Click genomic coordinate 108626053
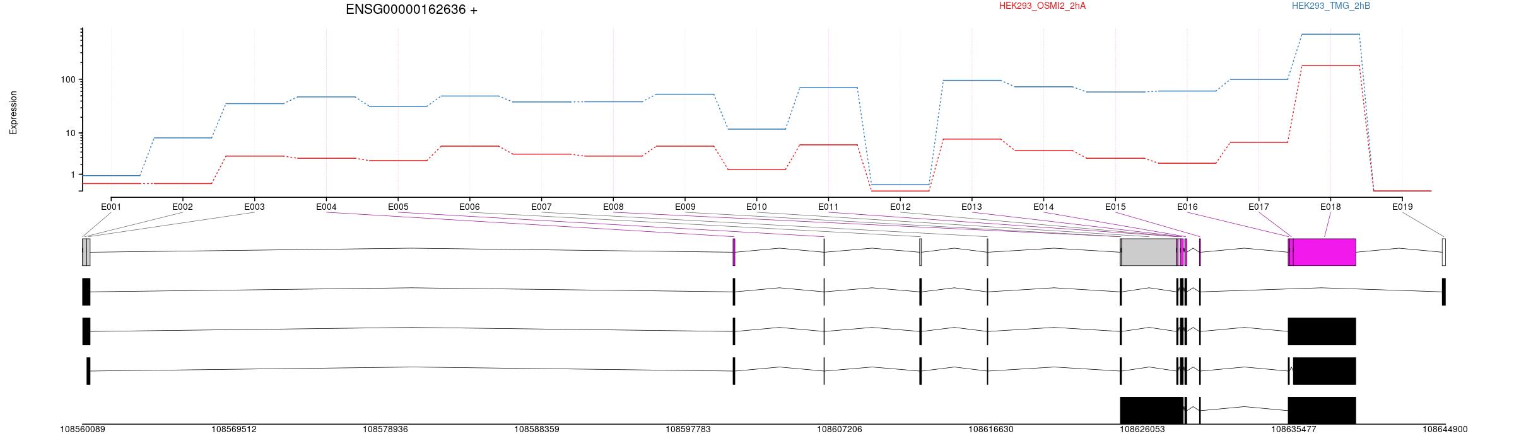The height and width of the screenshot is (441, 1514). click(1142, 429)
